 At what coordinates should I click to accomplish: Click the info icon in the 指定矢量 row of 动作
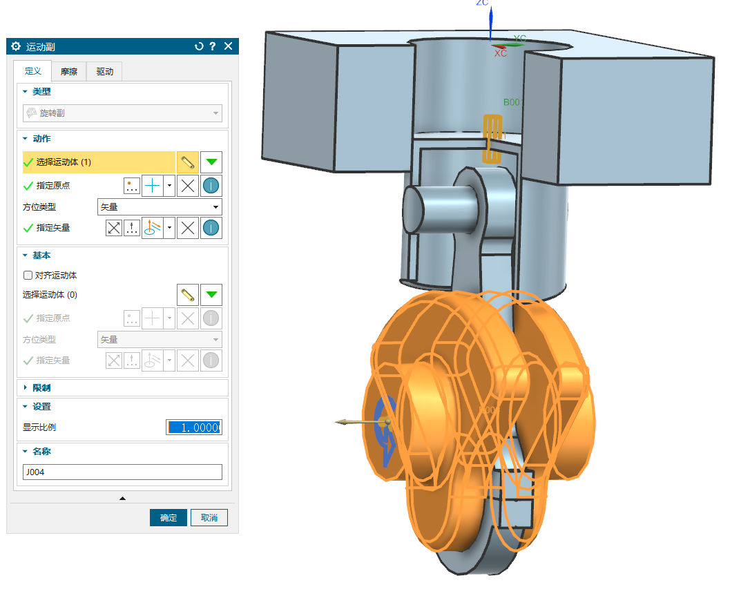211,228
